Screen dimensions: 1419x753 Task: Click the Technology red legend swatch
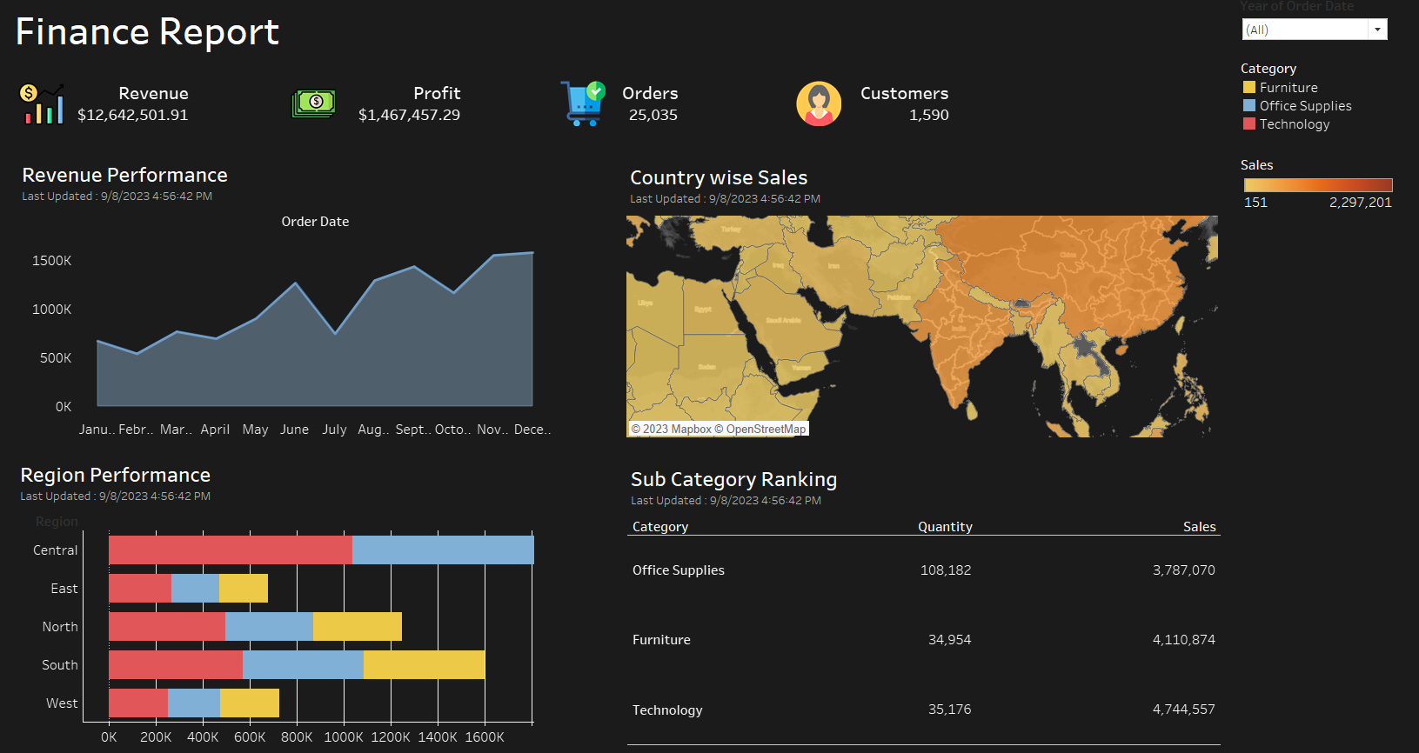pos(1249,123)
